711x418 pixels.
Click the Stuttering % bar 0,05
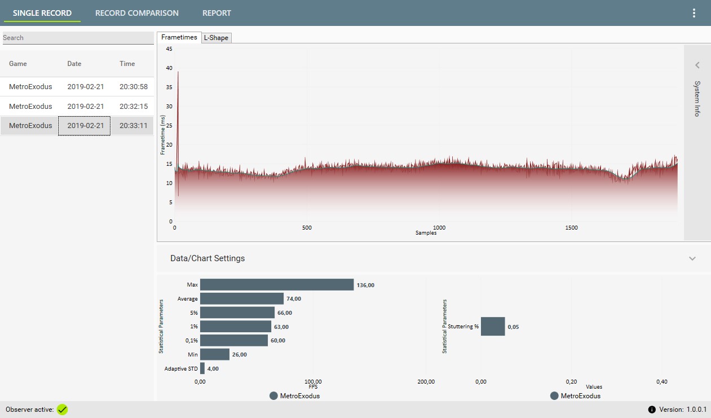493,326
